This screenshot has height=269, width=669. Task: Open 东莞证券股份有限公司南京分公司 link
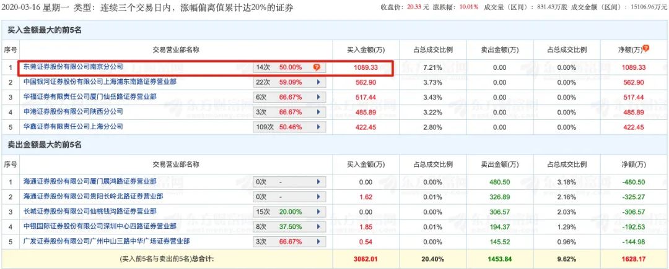(73, 67)
